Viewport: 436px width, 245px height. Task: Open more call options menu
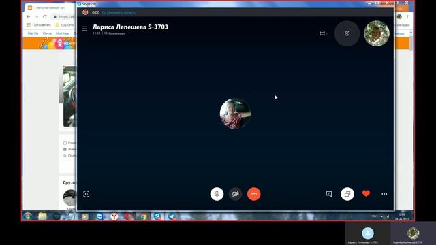pyautogui.click(x=384, y=194)
